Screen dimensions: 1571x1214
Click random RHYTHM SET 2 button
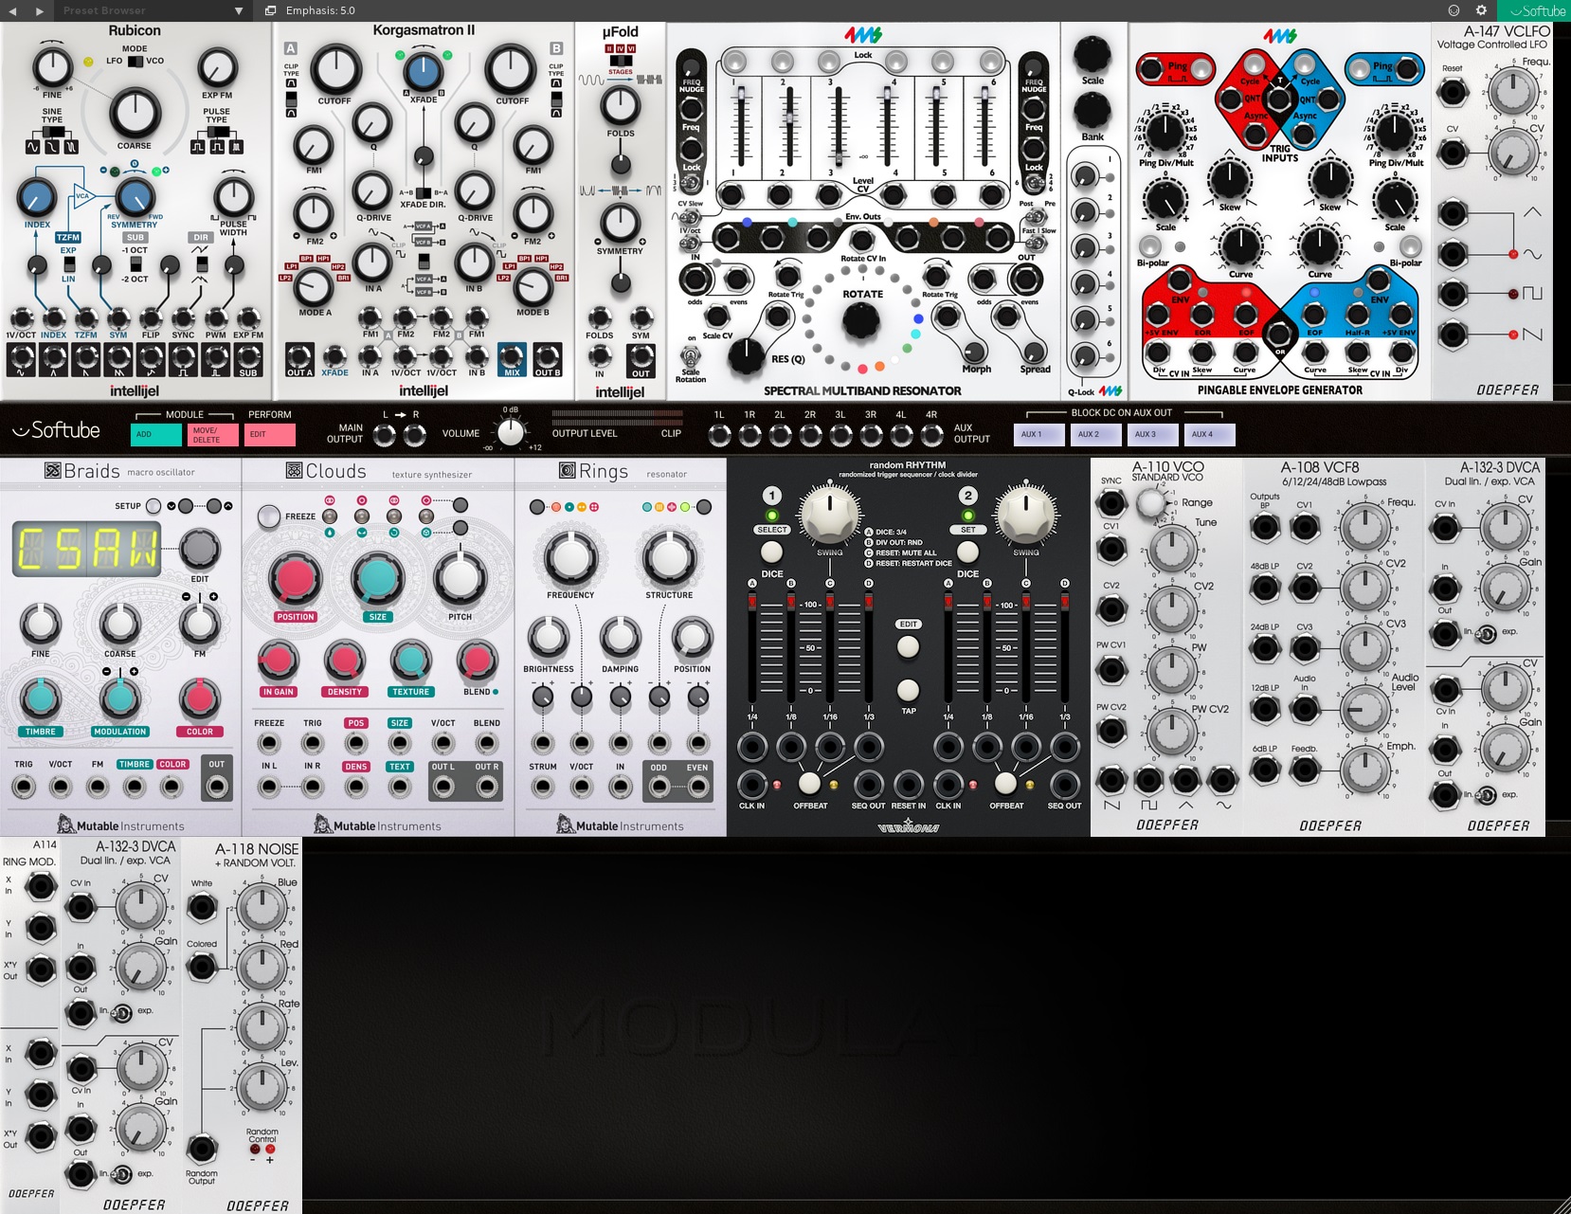point(967,551)
